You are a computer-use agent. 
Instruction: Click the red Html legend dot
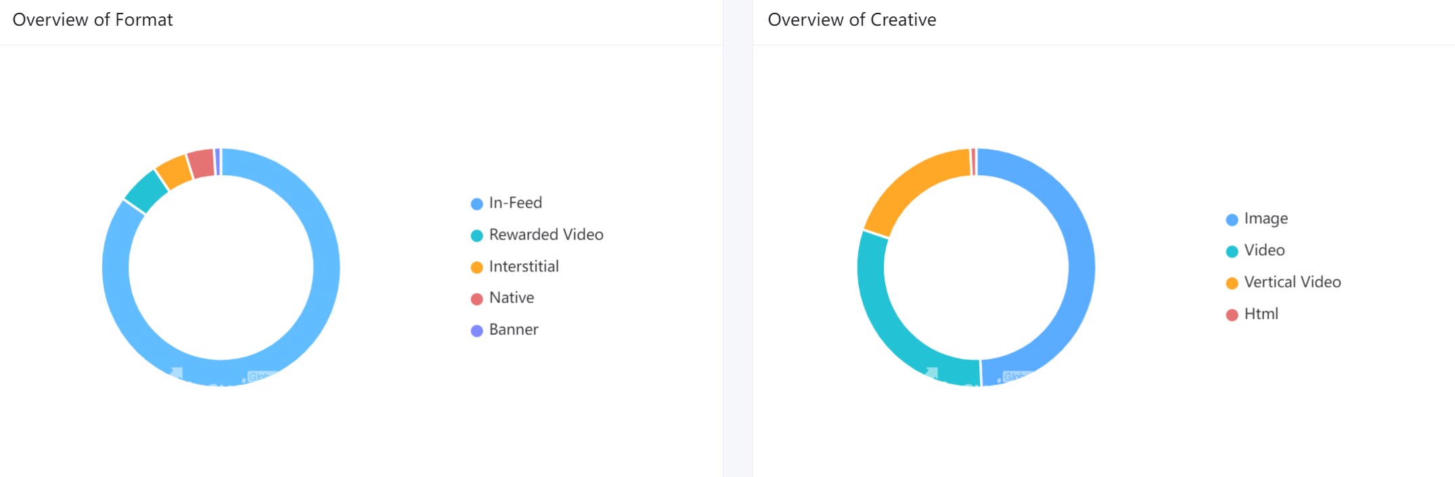pos(1232,315)
